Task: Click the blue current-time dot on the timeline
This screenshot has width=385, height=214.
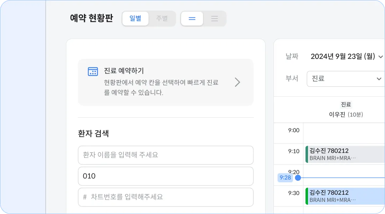Action: [298, 178]
